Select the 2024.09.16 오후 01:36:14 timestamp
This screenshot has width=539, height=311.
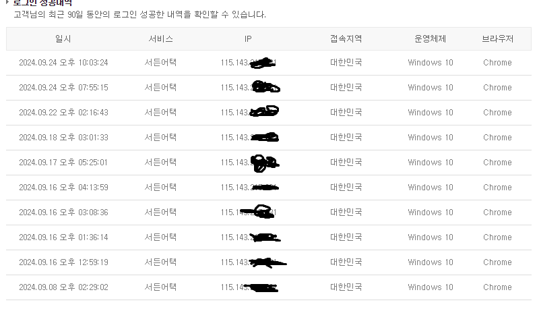point(63,237)
